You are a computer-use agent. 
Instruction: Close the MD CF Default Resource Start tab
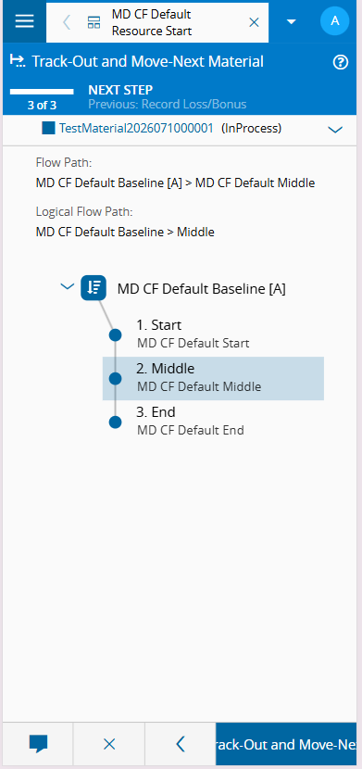coord(254,22)
